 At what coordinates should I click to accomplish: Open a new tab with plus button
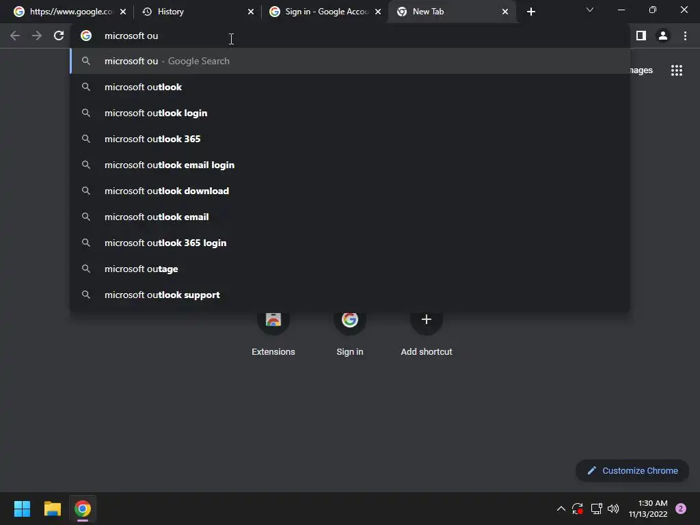[530, 12]
